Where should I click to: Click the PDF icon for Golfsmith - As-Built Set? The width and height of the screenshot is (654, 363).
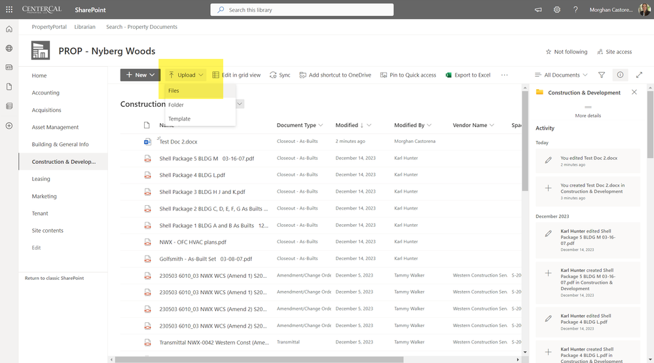tap(147, 259)
